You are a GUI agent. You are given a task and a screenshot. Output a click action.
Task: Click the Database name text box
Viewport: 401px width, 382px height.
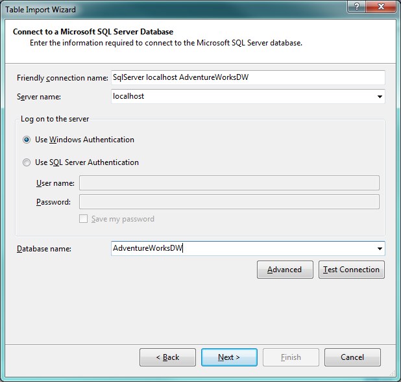pyautogui.click(x=243, y=248)
